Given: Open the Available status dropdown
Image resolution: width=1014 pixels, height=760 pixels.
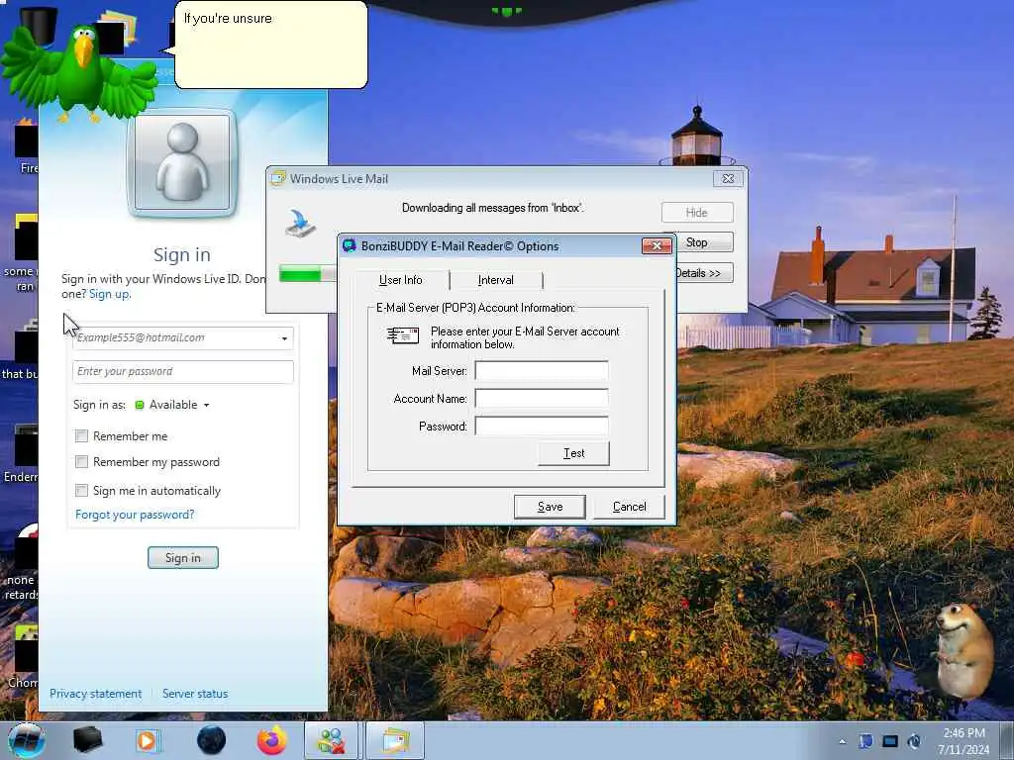Looking at the screenshot, I should [x=172, y=405].
